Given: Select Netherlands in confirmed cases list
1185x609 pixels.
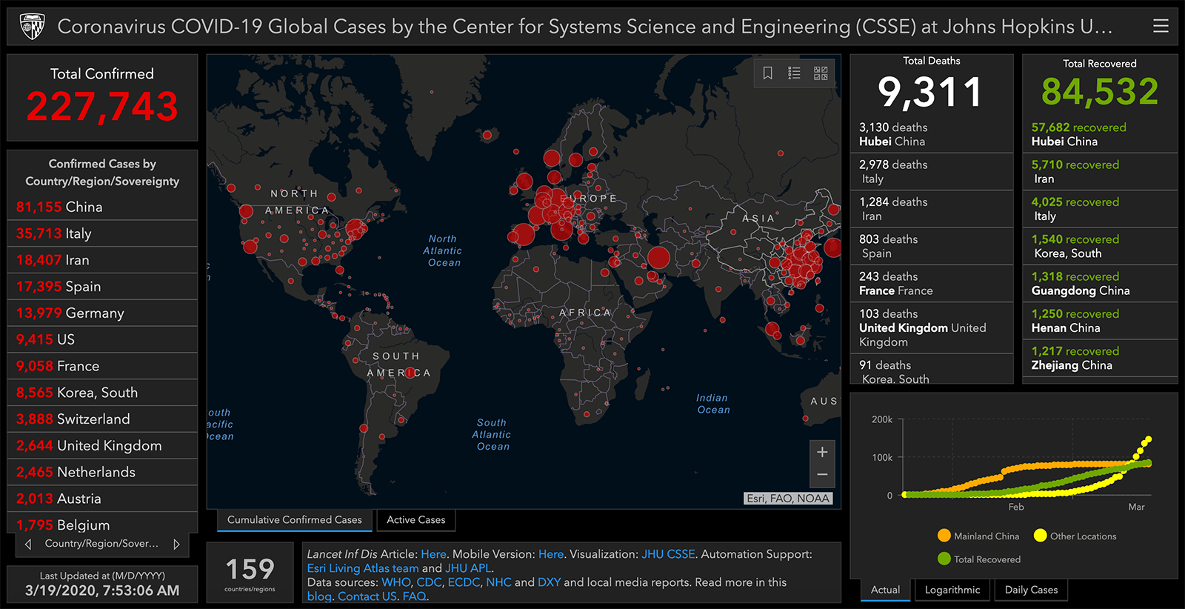Looking at the screenshot, I should pos(102,472).
